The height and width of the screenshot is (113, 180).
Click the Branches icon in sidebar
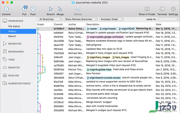[4, 43]
